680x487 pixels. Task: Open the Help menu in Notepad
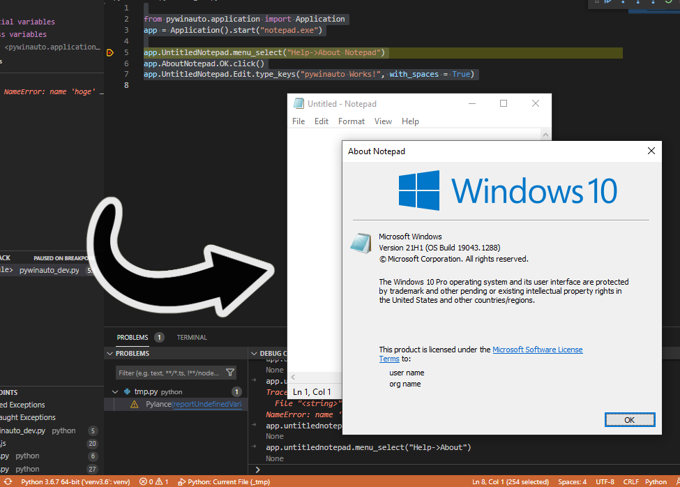[x=410, y=121]
